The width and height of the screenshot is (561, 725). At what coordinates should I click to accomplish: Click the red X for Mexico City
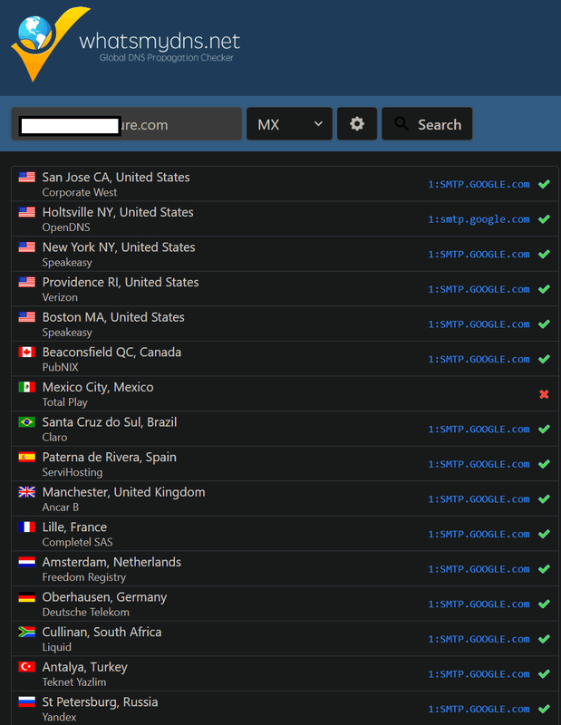544,394
